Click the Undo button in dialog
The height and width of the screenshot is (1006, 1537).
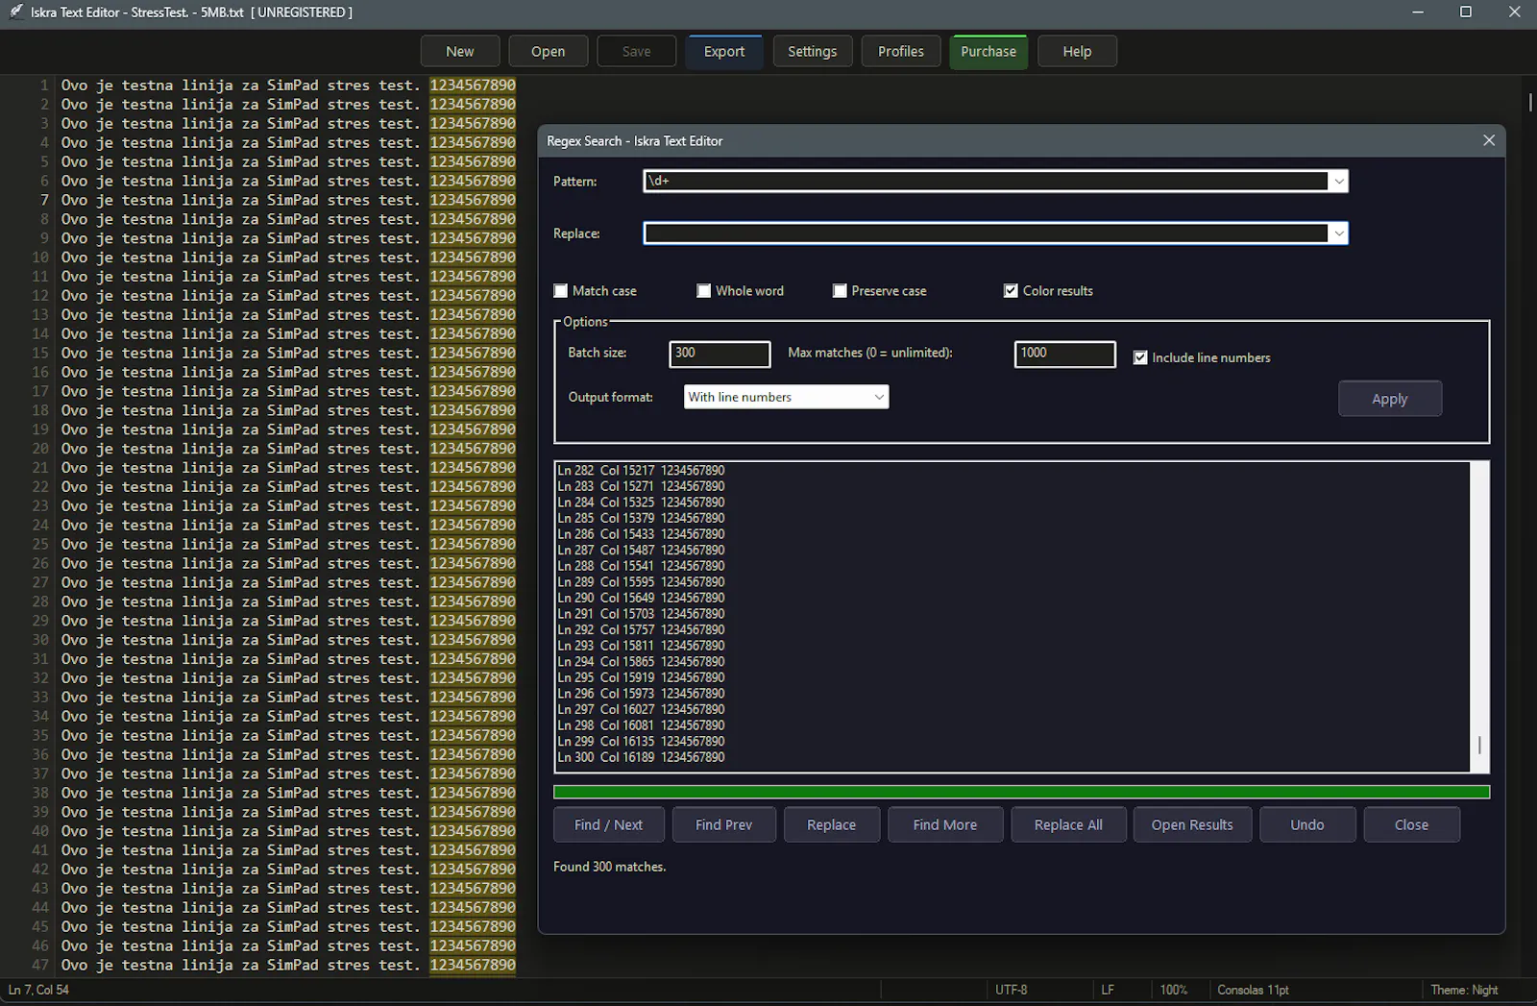[1307, 824]
